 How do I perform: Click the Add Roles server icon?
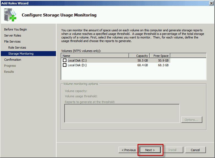point(10,15)
